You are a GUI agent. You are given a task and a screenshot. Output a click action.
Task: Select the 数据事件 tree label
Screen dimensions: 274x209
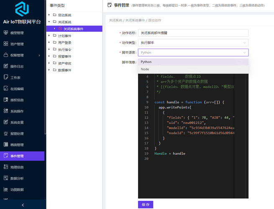click(65, 70)
